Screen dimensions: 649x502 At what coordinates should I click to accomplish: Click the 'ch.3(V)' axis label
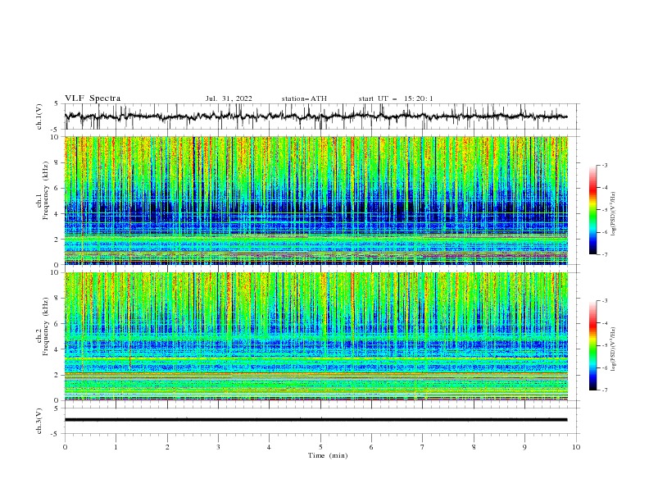[39, 421]
